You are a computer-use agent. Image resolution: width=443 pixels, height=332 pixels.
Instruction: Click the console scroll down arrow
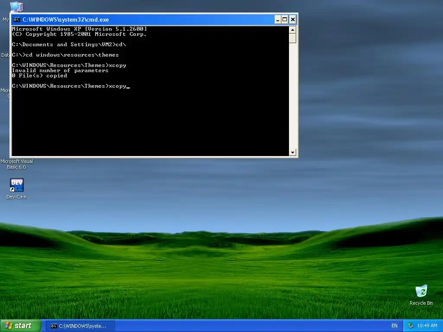tap(292, 152)
